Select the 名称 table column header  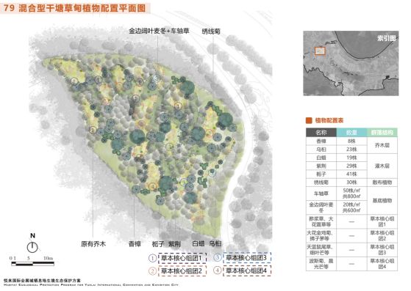tap(321, 133)
